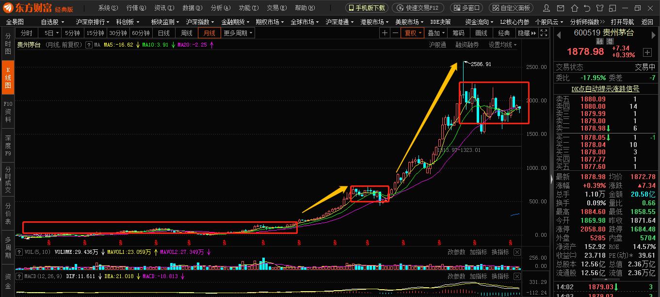Switch to 分时图 sidebar tab
Viewport: 660px width, 297px height.
8,44
